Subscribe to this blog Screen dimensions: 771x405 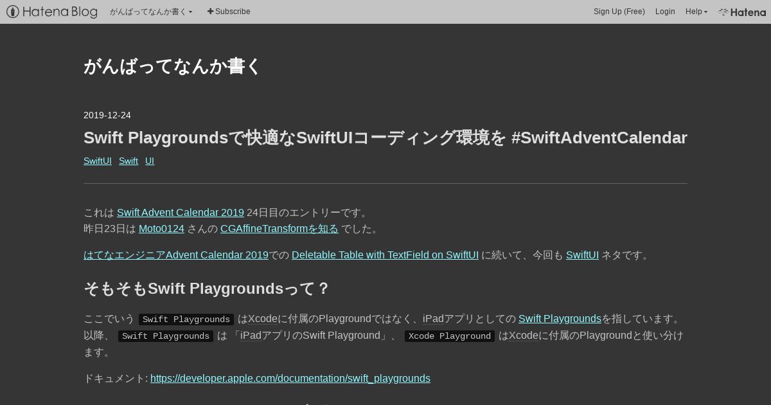coord(229,12)
